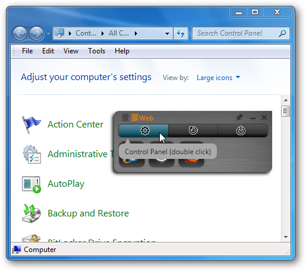Screen dimensions: 306x271
Task: Expand the View by Large icons dropdown
Action: pos(218,78)
